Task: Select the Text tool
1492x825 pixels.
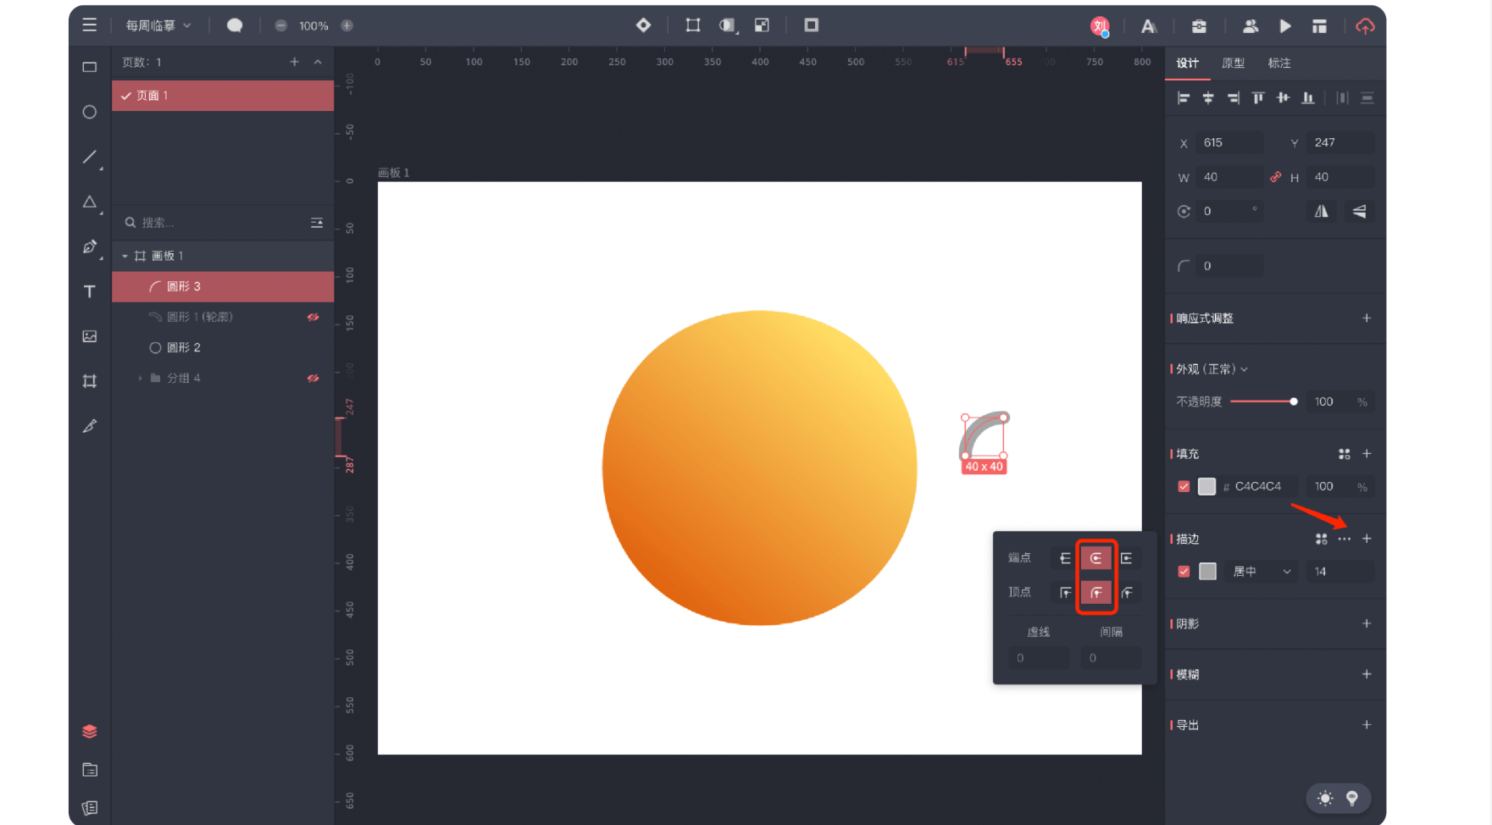Action: [x=89, y=291]
